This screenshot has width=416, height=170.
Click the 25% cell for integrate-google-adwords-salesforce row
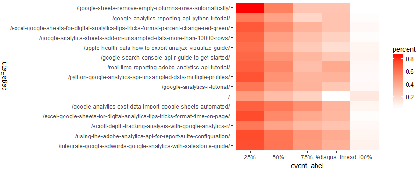(x=250, y=145)
